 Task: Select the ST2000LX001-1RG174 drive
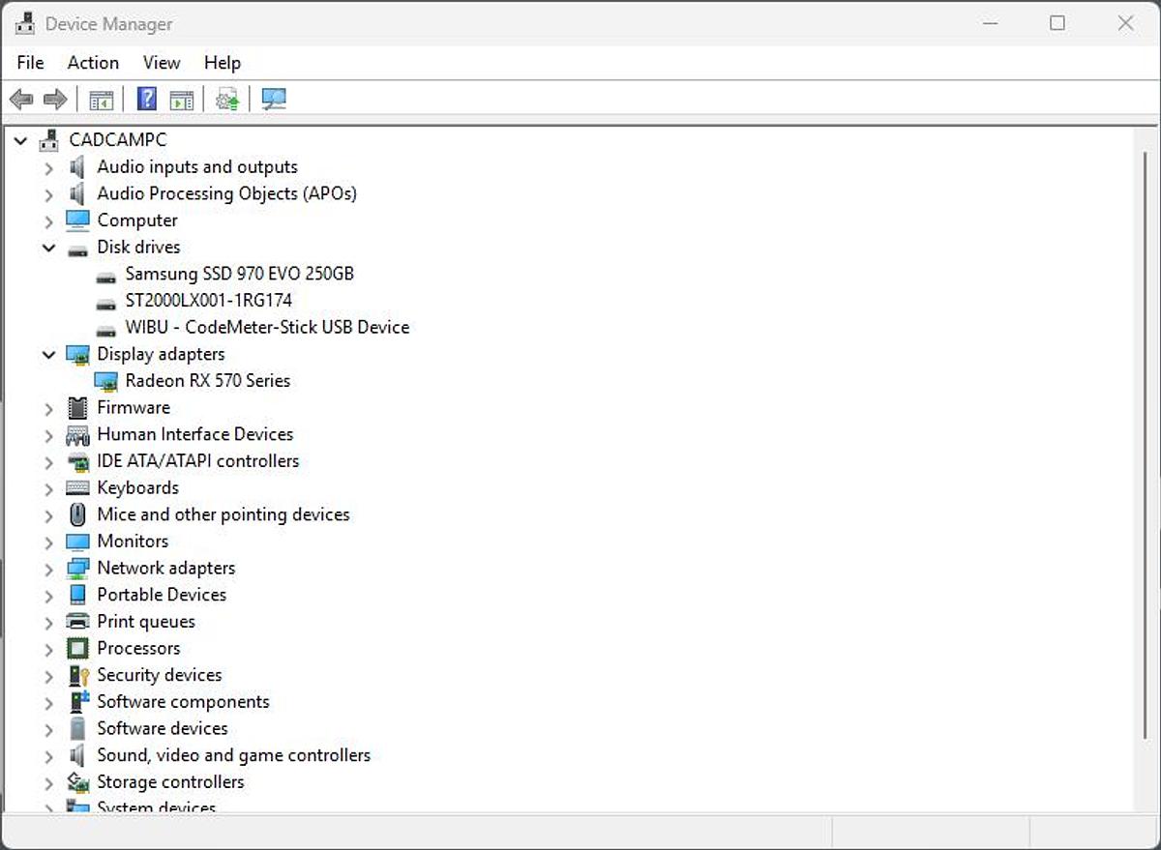click(209, 301)
